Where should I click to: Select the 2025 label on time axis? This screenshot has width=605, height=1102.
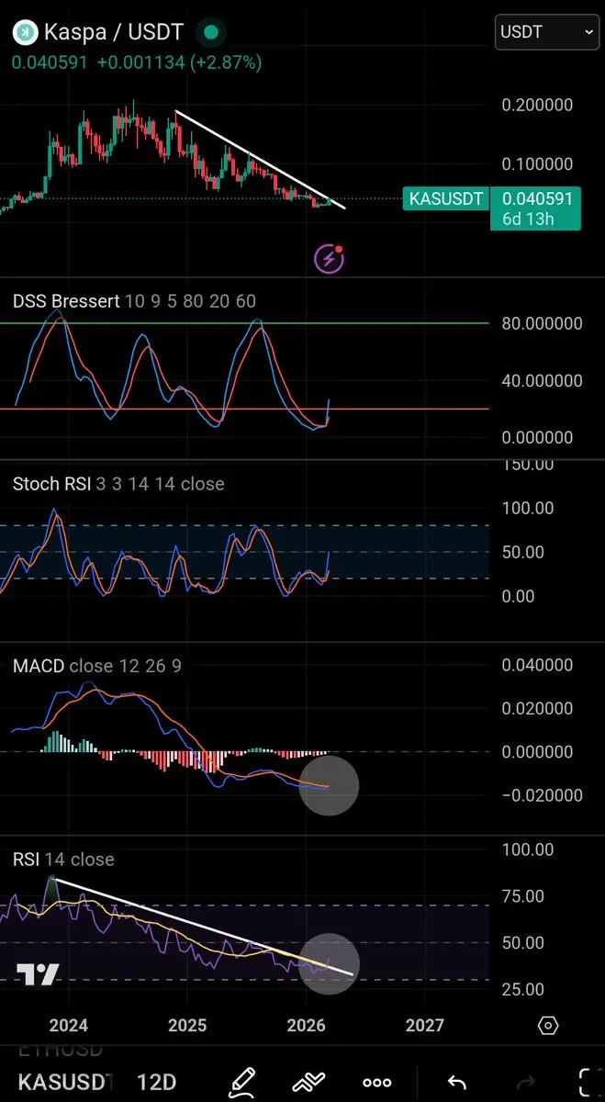pyautogui.click(x=187, y=1025)
